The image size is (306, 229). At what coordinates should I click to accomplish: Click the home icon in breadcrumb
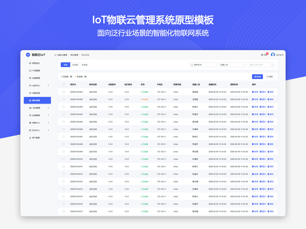55,55
